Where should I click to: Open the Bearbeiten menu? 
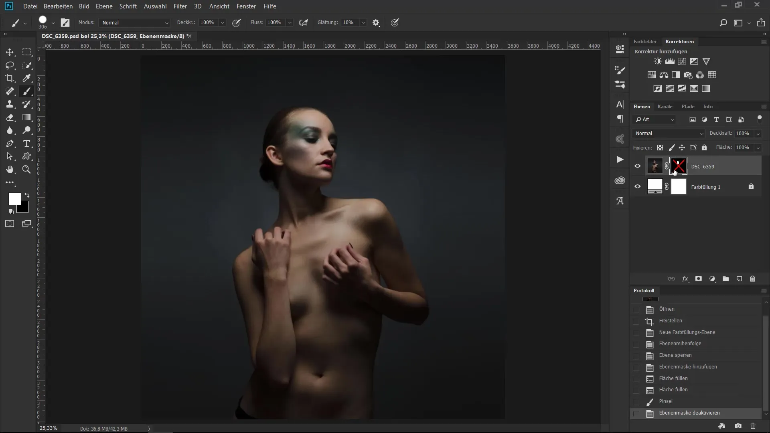58,6
